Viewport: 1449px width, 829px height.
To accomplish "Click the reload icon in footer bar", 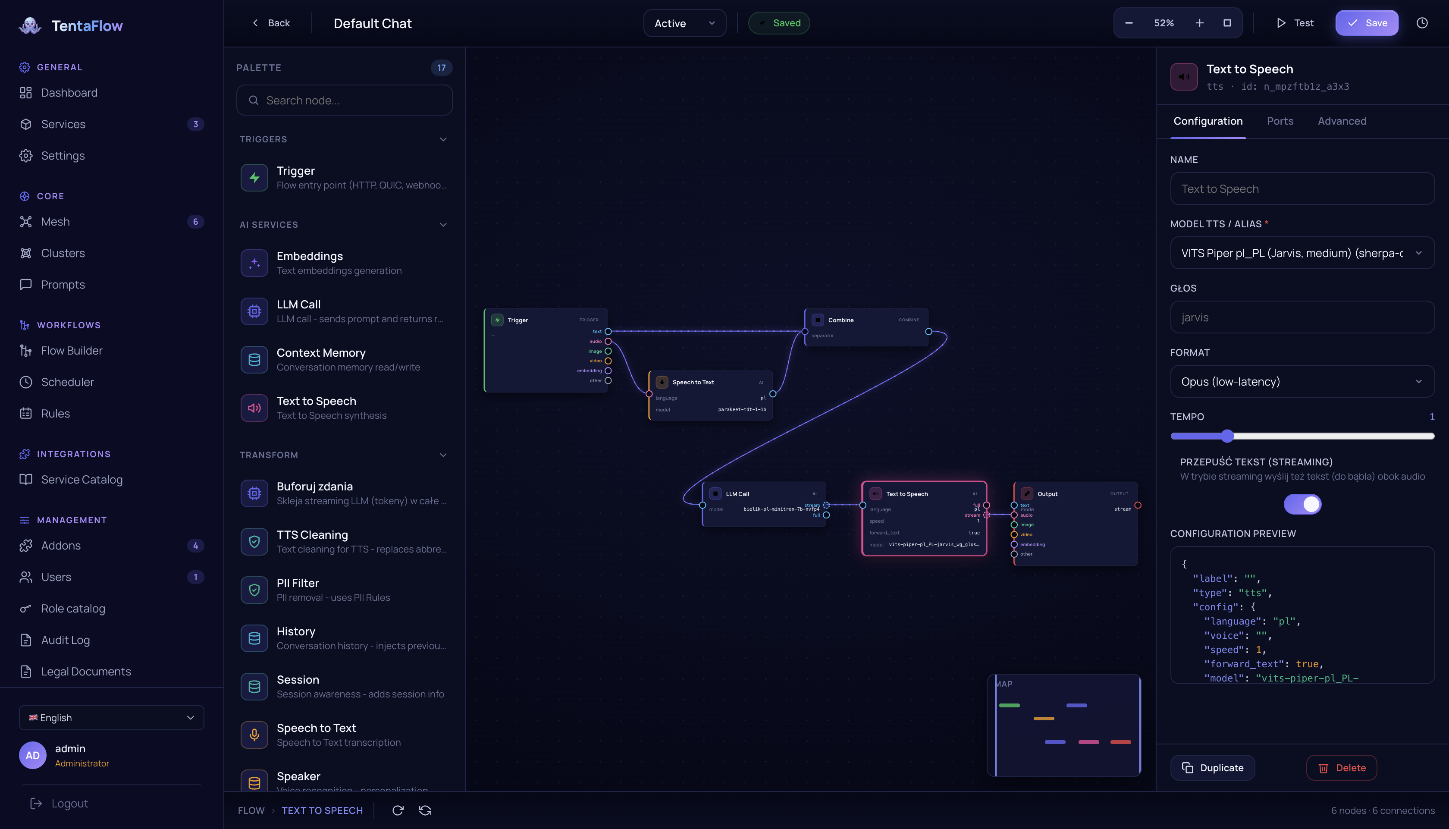I will tap(398, 810).
